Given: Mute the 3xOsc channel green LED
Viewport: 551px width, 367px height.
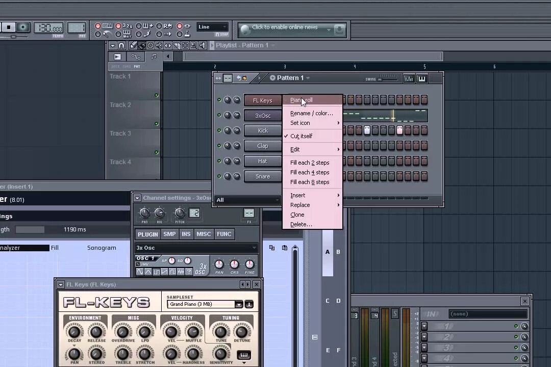Looking at the screenshot, I should click(219, 115).
